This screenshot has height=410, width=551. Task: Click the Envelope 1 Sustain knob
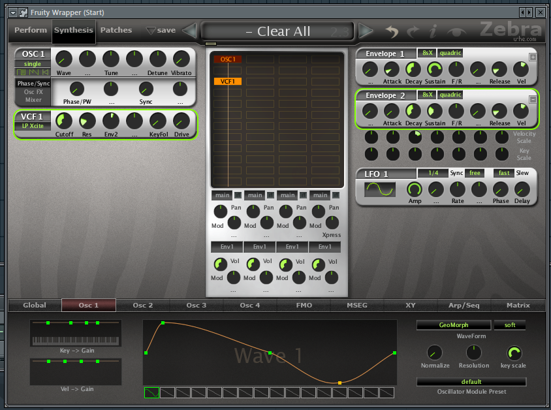pyautogui.click(x=435, y=69)
